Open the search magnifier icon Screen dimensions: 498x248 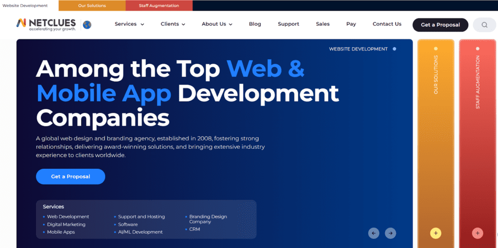(484, 25)
